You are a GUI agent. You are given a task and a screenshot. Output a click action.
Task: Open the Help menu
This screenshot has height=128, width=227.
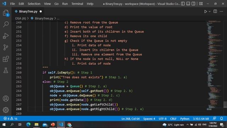tap(90, 4)
